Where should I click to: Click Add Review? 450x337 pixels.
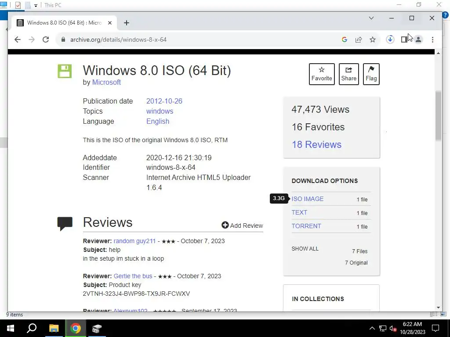(242, 226)
